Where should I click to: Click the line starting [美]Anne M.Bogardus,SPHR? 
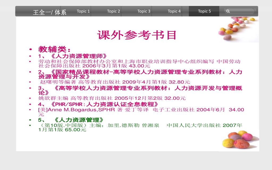pyautogui.click(x=141, y=112)
